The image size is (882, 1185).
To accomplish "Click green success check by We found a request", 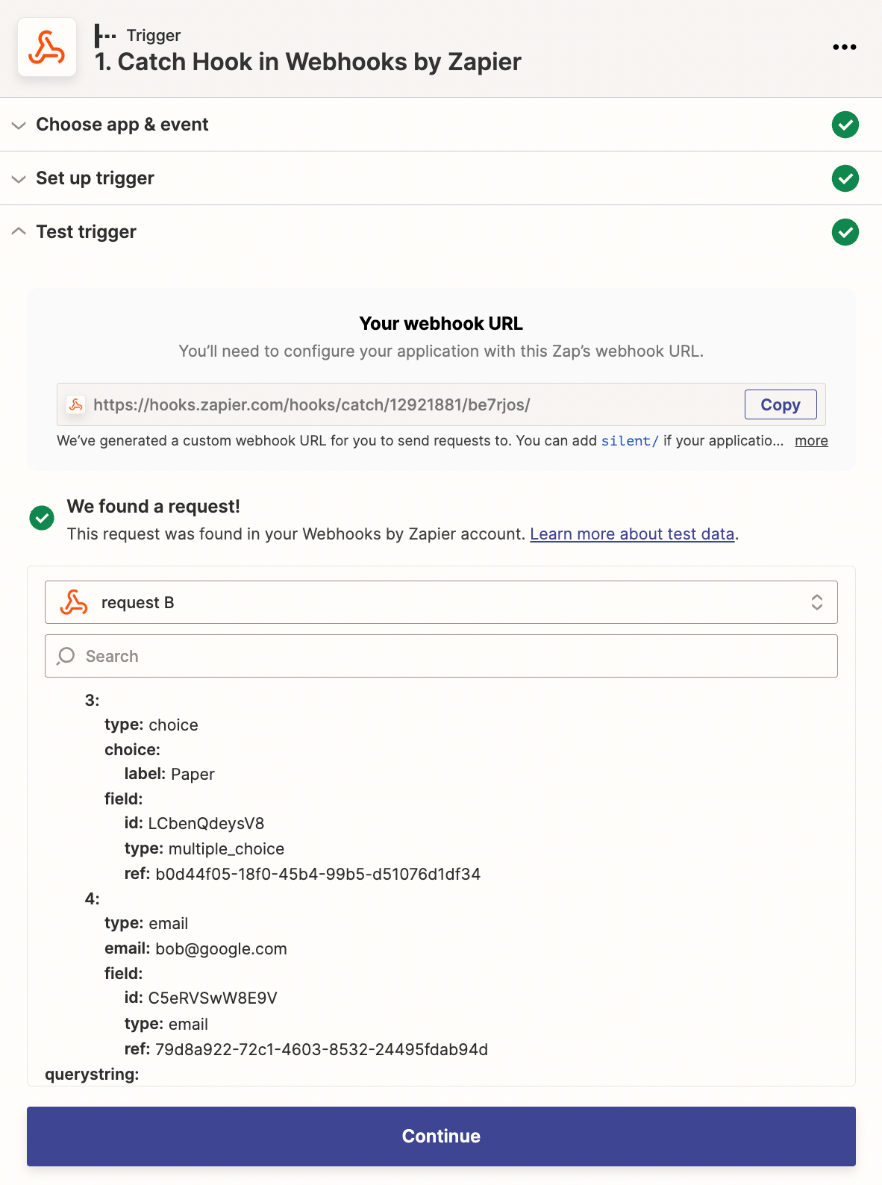I will pyautogui.click(x=42, y=517).
